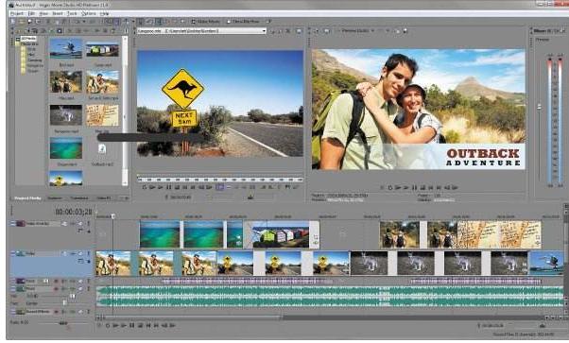Mute the first audio track
The image size is (569, 343).
[81, 281]
